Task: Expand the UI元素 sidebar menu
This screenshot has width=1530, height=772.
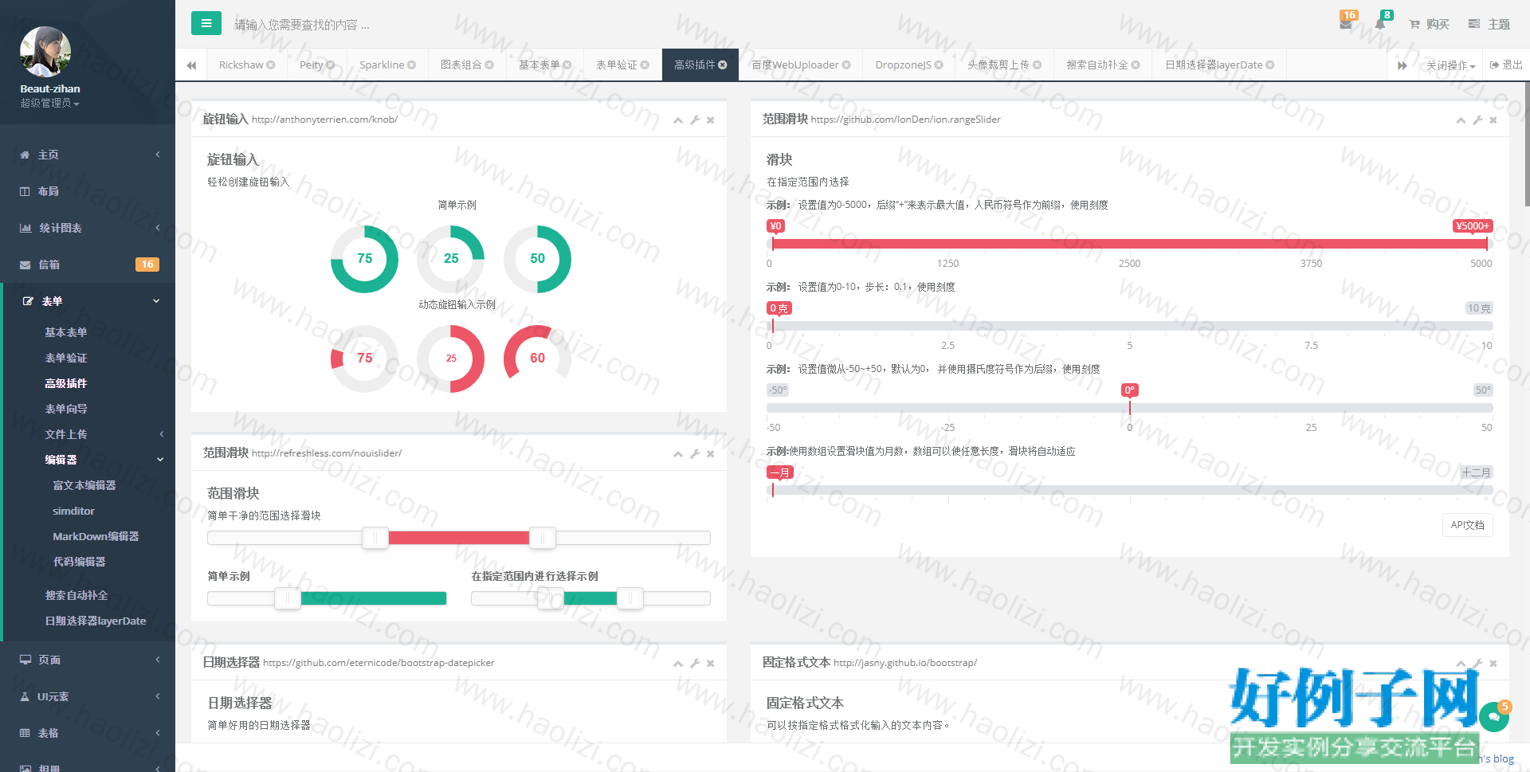Action: click(x=88, y=696)
